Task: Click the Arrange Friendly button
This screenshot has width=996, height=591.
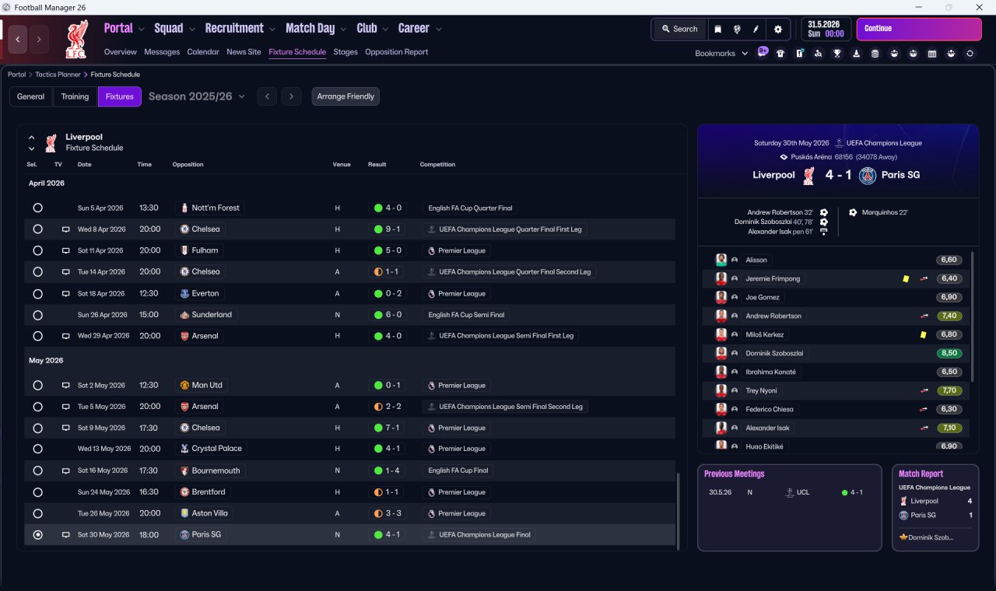Action: [345, 96]
